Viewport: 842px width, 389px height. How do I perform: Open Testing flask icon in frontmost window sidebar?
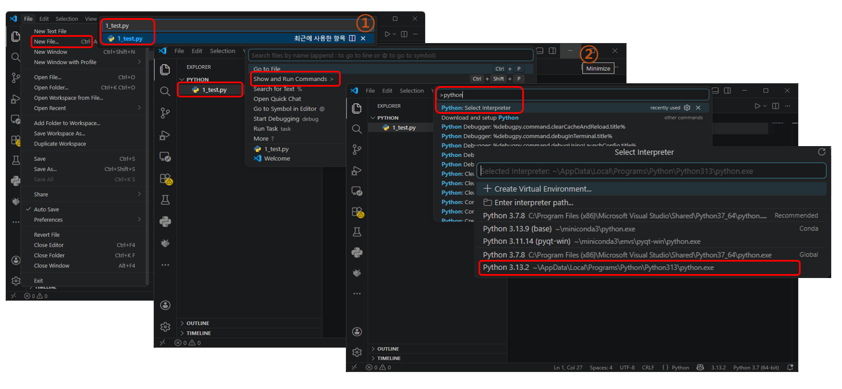357,232
